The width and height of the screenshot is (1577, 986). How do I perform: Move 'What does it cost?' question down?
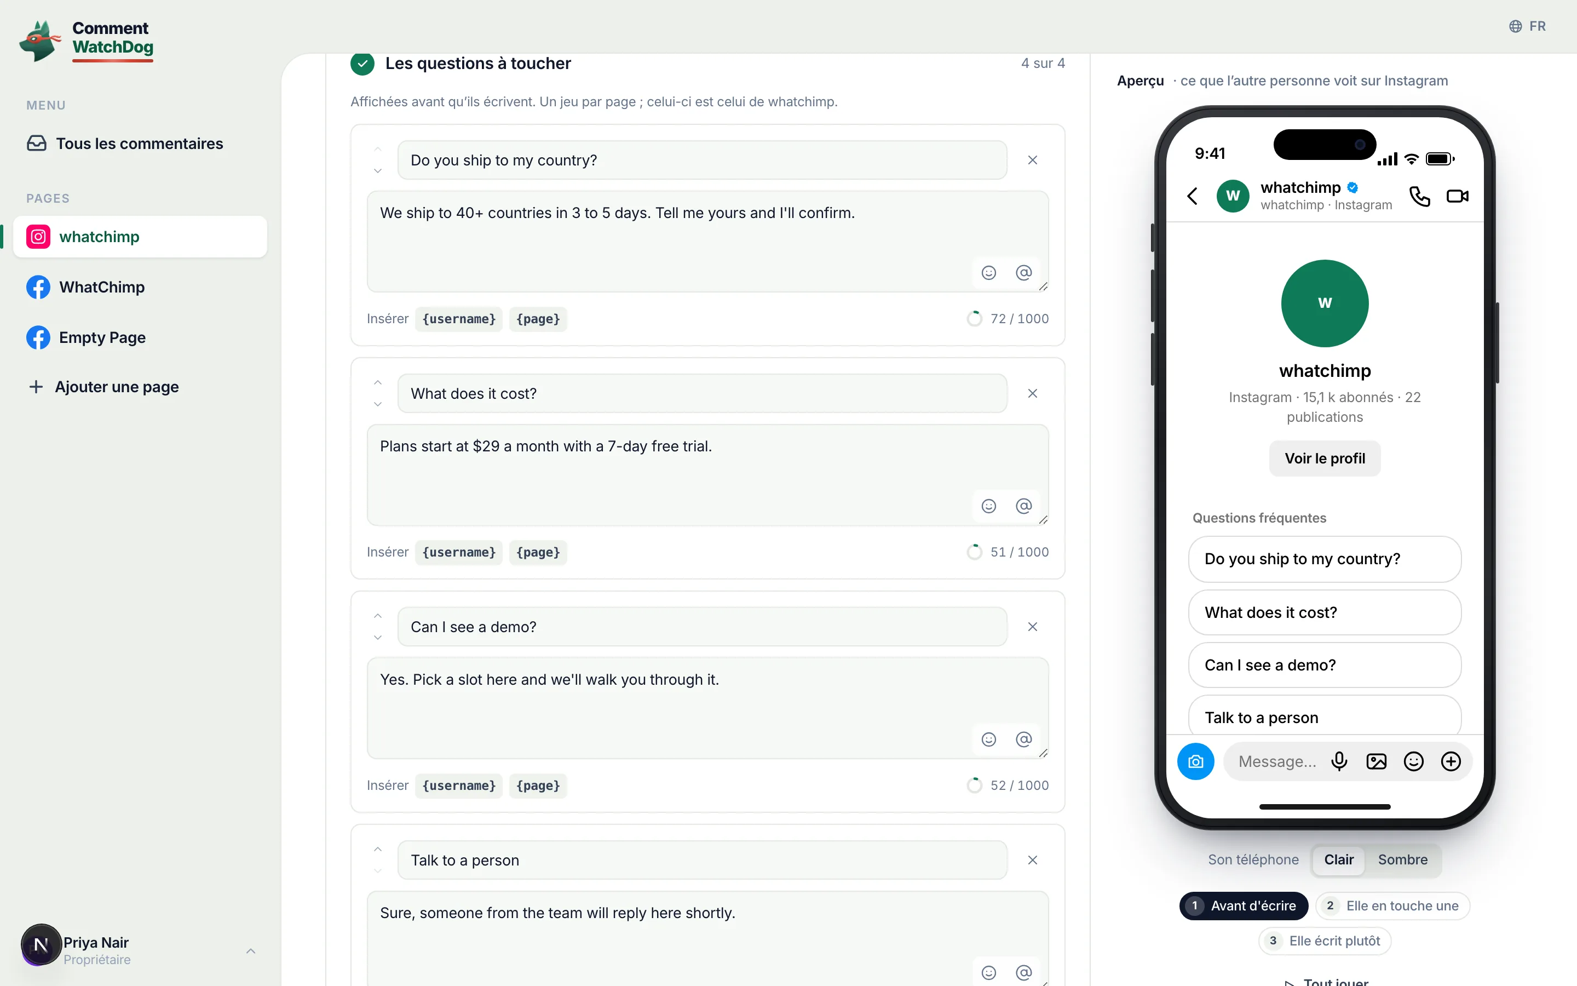coord(378,404)
